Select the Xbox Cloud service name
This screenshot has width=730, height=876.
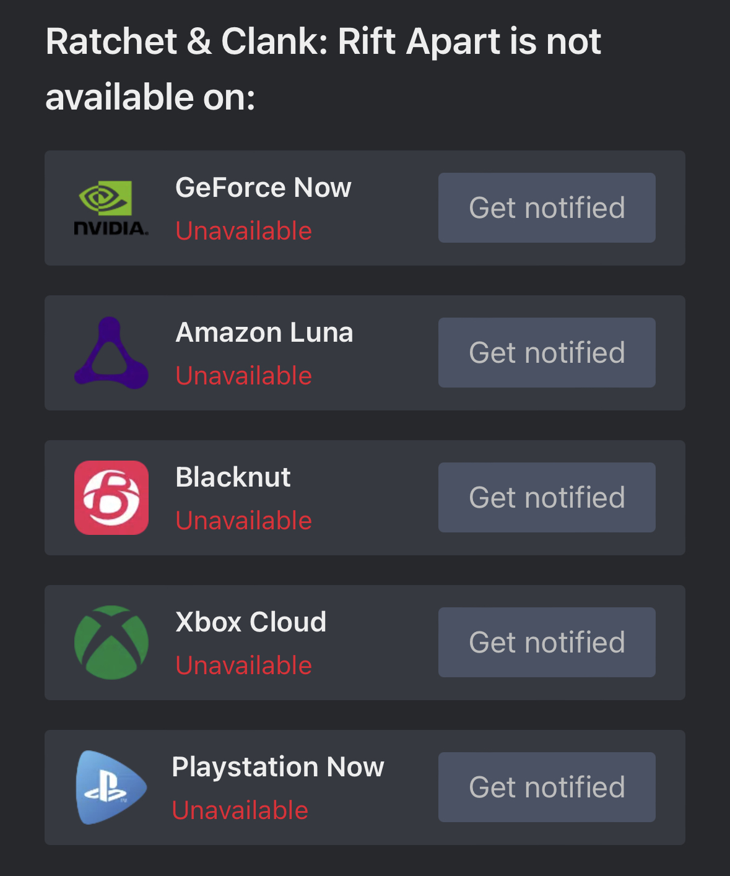(x=251, y=622)
